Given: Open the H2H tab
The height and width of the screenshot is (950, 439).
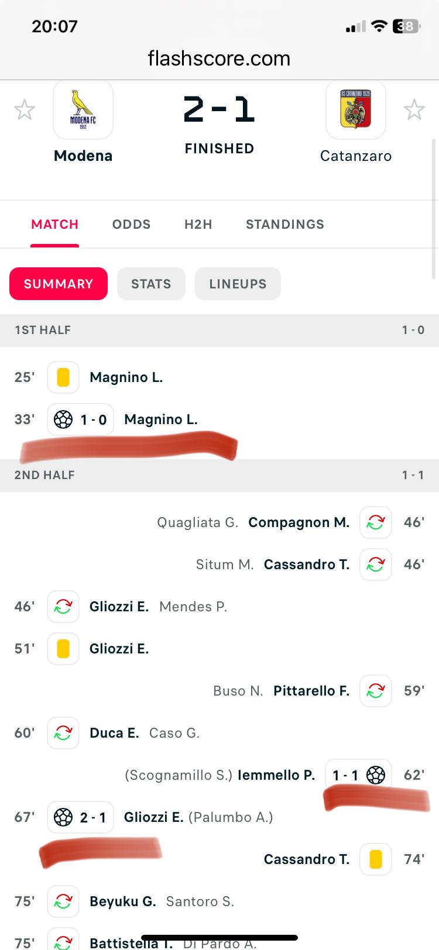Looking at the screenshot, I should click(x=198, y=225).
